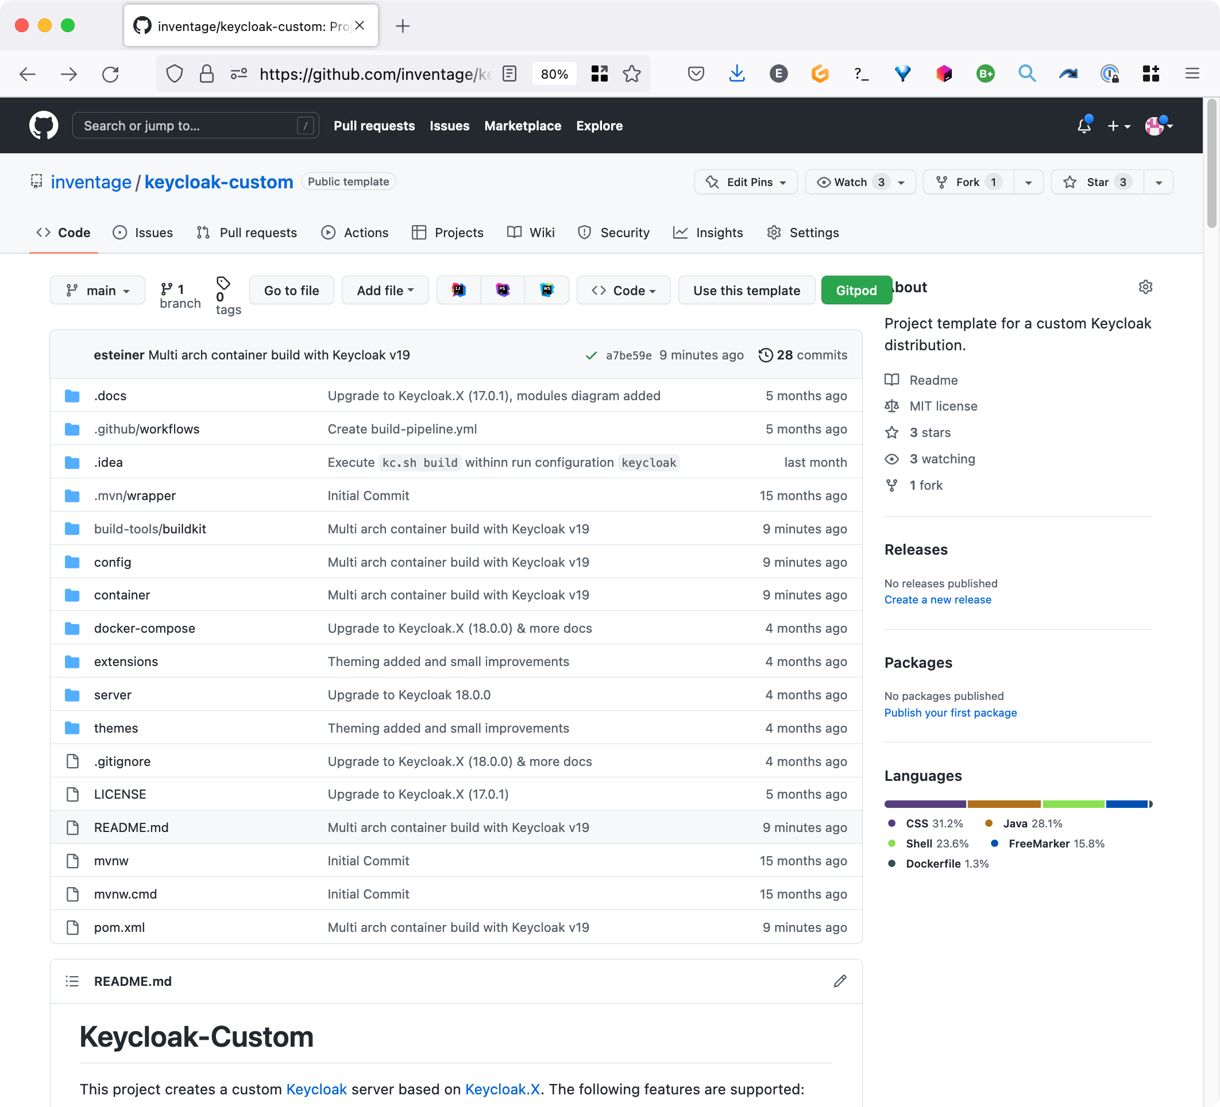Open Add file dropdown
The width and height of the screenshot is (1220, 1107).
385,291
